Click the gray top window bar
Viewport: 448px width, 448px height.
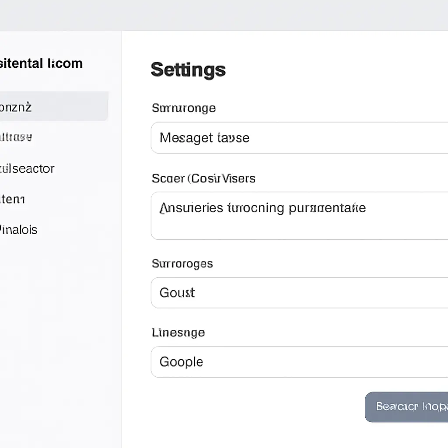pos(224,15)
